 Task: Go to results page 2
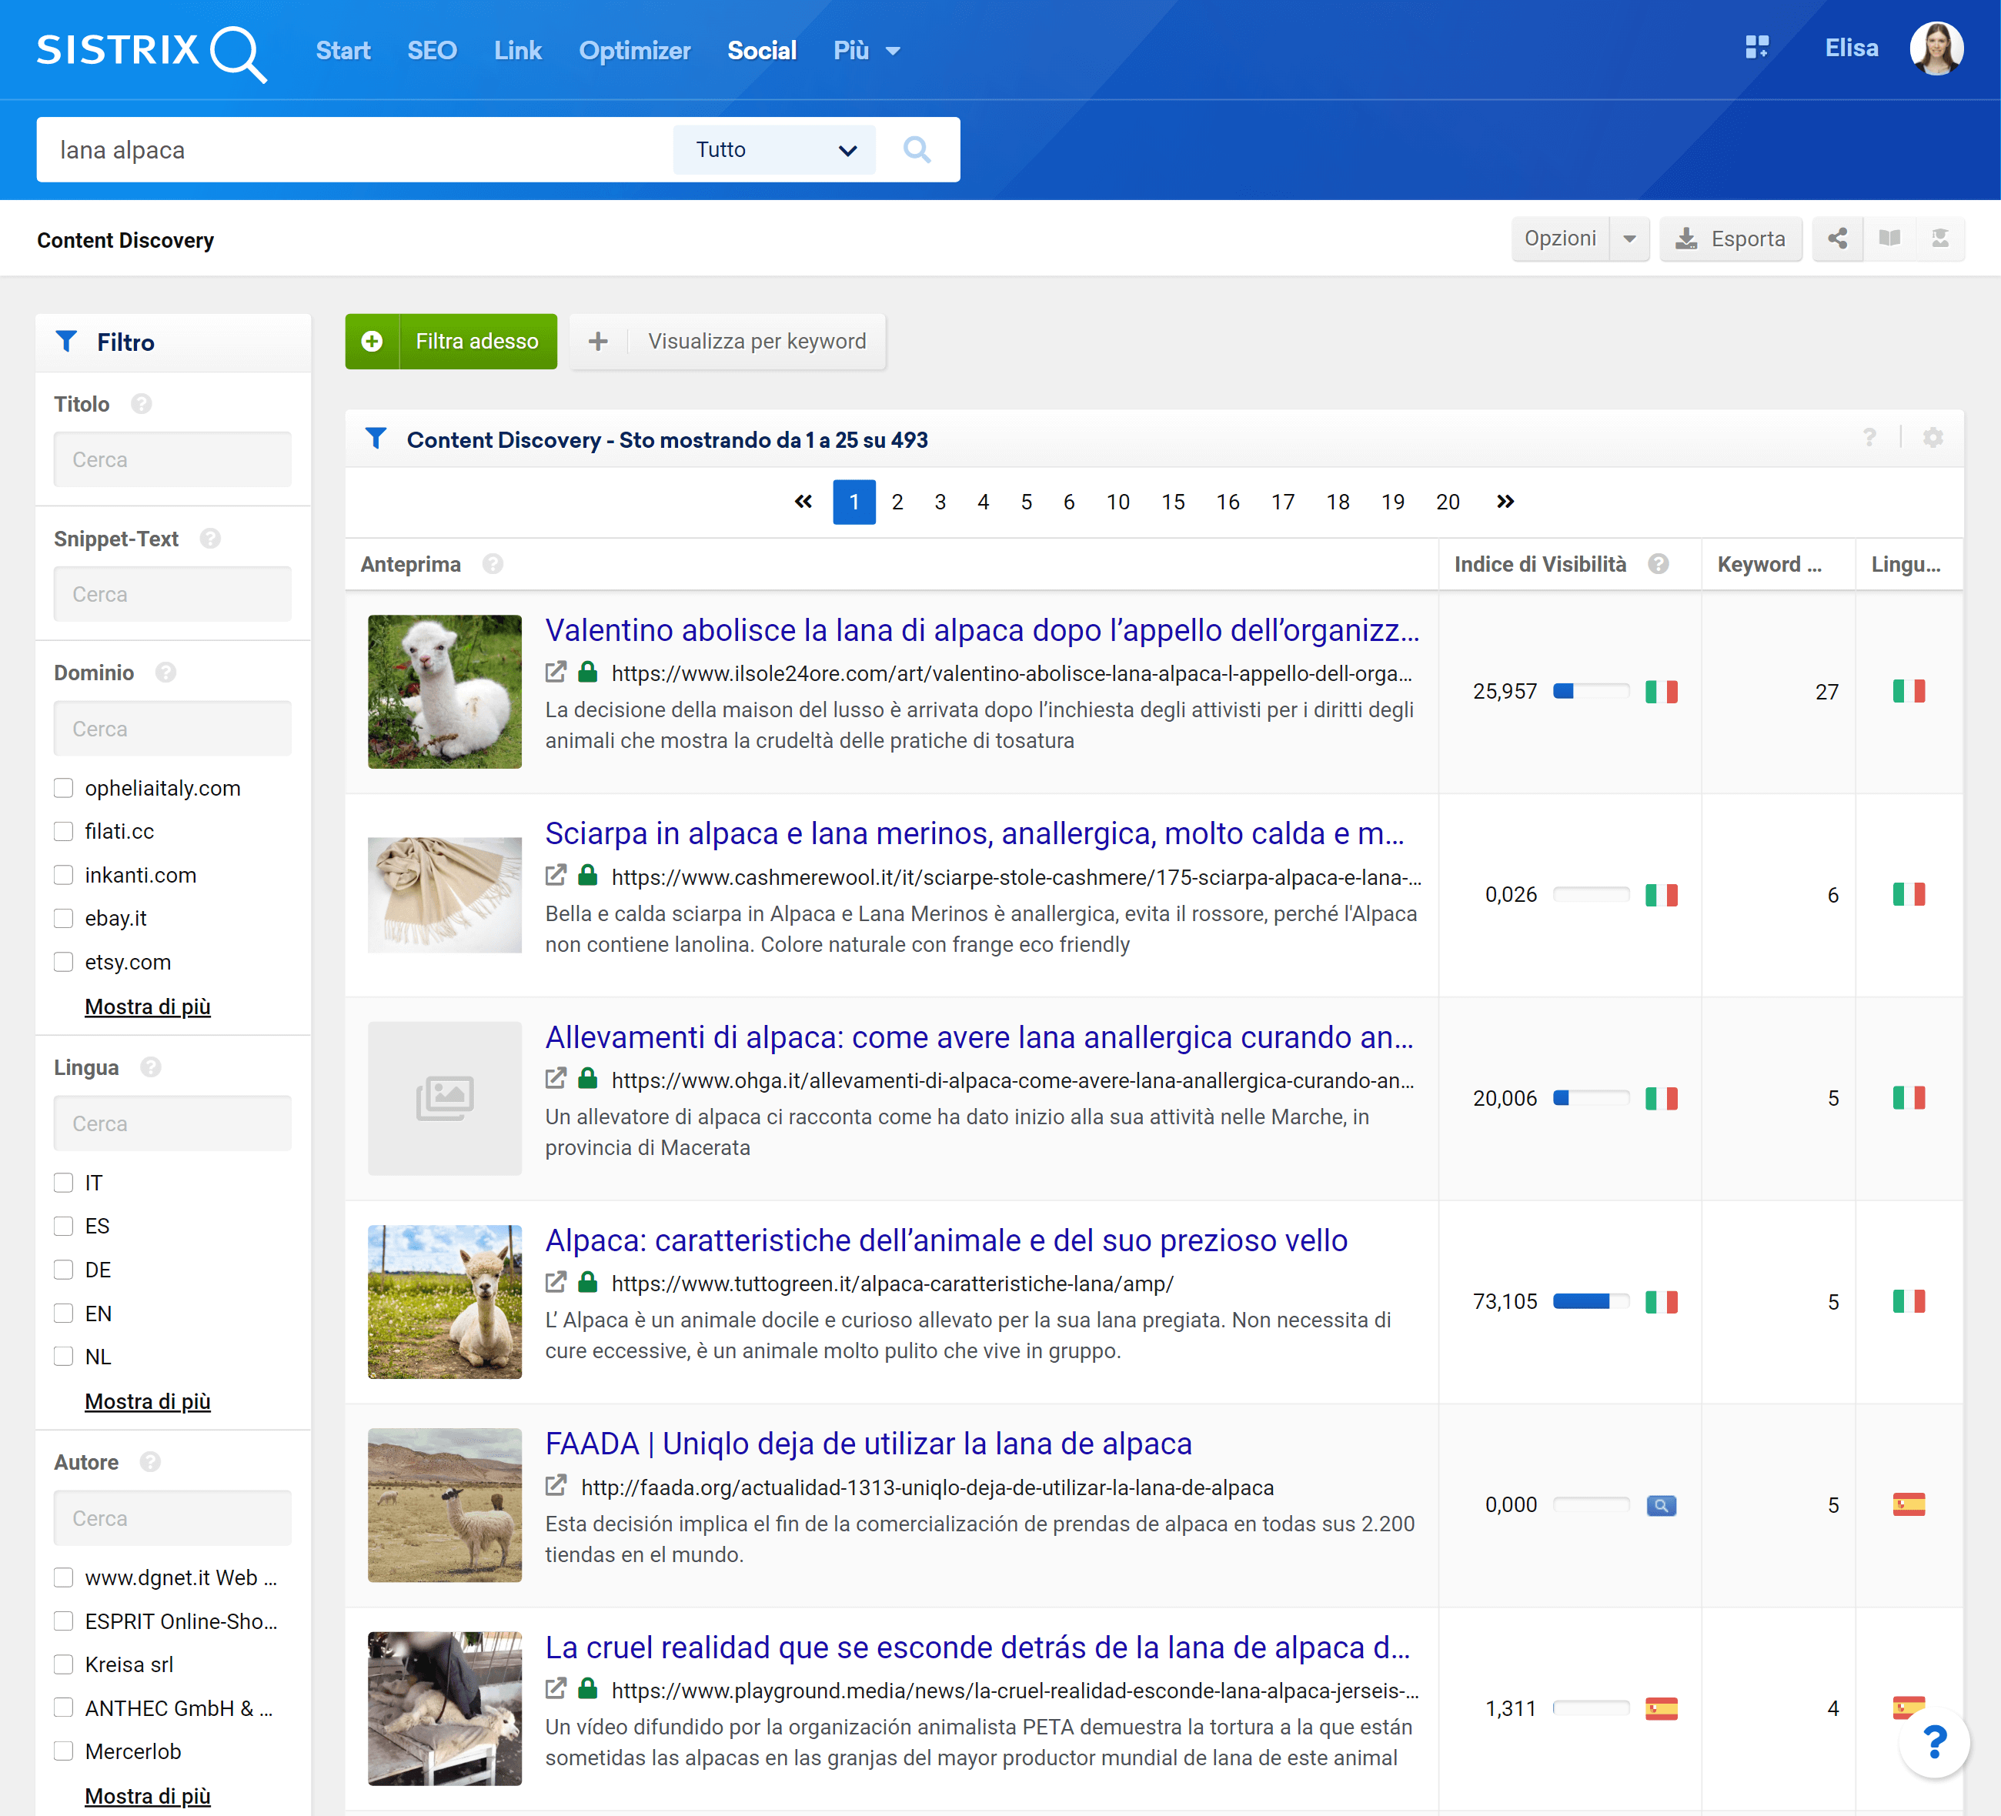click(x=897, y=502)
